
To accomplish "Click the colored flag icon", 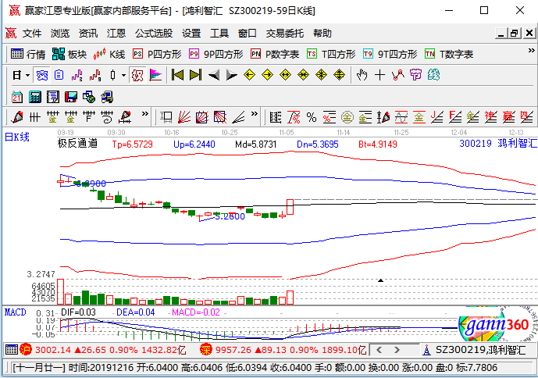I will [155, 75].
